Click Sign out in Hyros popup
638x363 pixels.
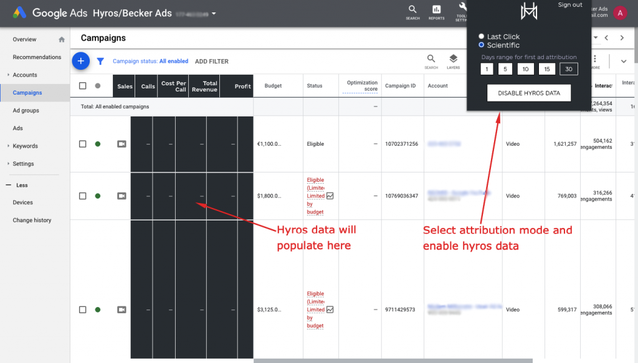[x=569, y=5]
